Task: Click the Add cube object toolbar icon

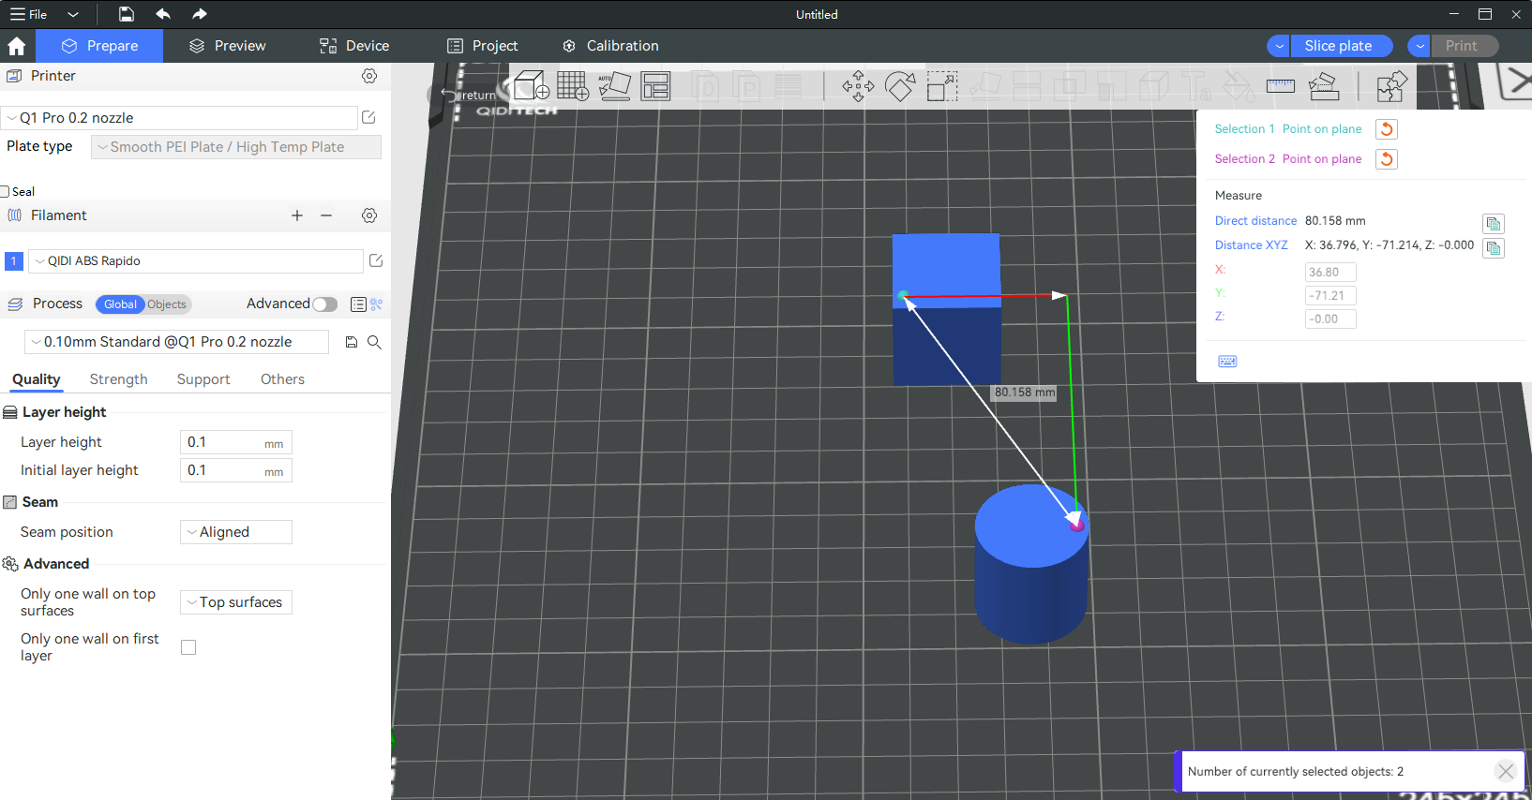Action: (532, 86)
